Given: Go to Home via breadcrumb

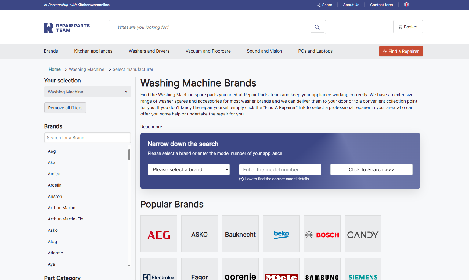Looking at the screenshot, I should click(55, 69).
